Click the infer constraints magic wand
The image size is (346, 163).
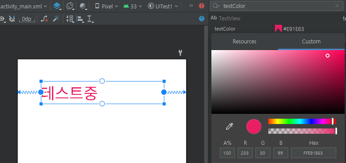[x=56, y=19]
